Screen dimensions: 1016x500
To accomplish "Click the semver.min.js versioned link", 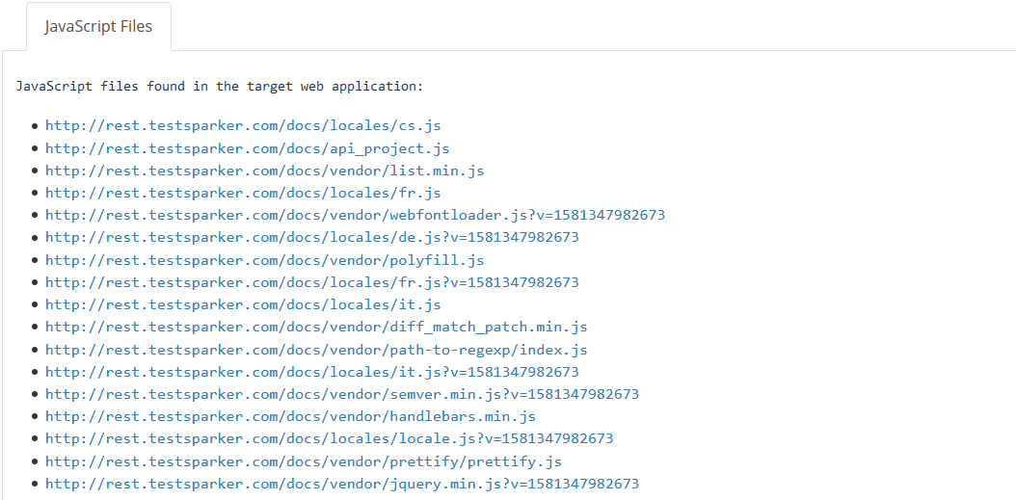I will (342, 394).
